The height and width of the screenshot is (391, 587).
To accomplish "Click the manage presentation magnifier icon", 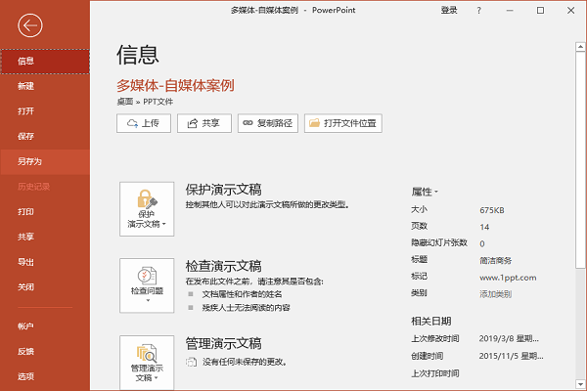I will click(147, 353).
